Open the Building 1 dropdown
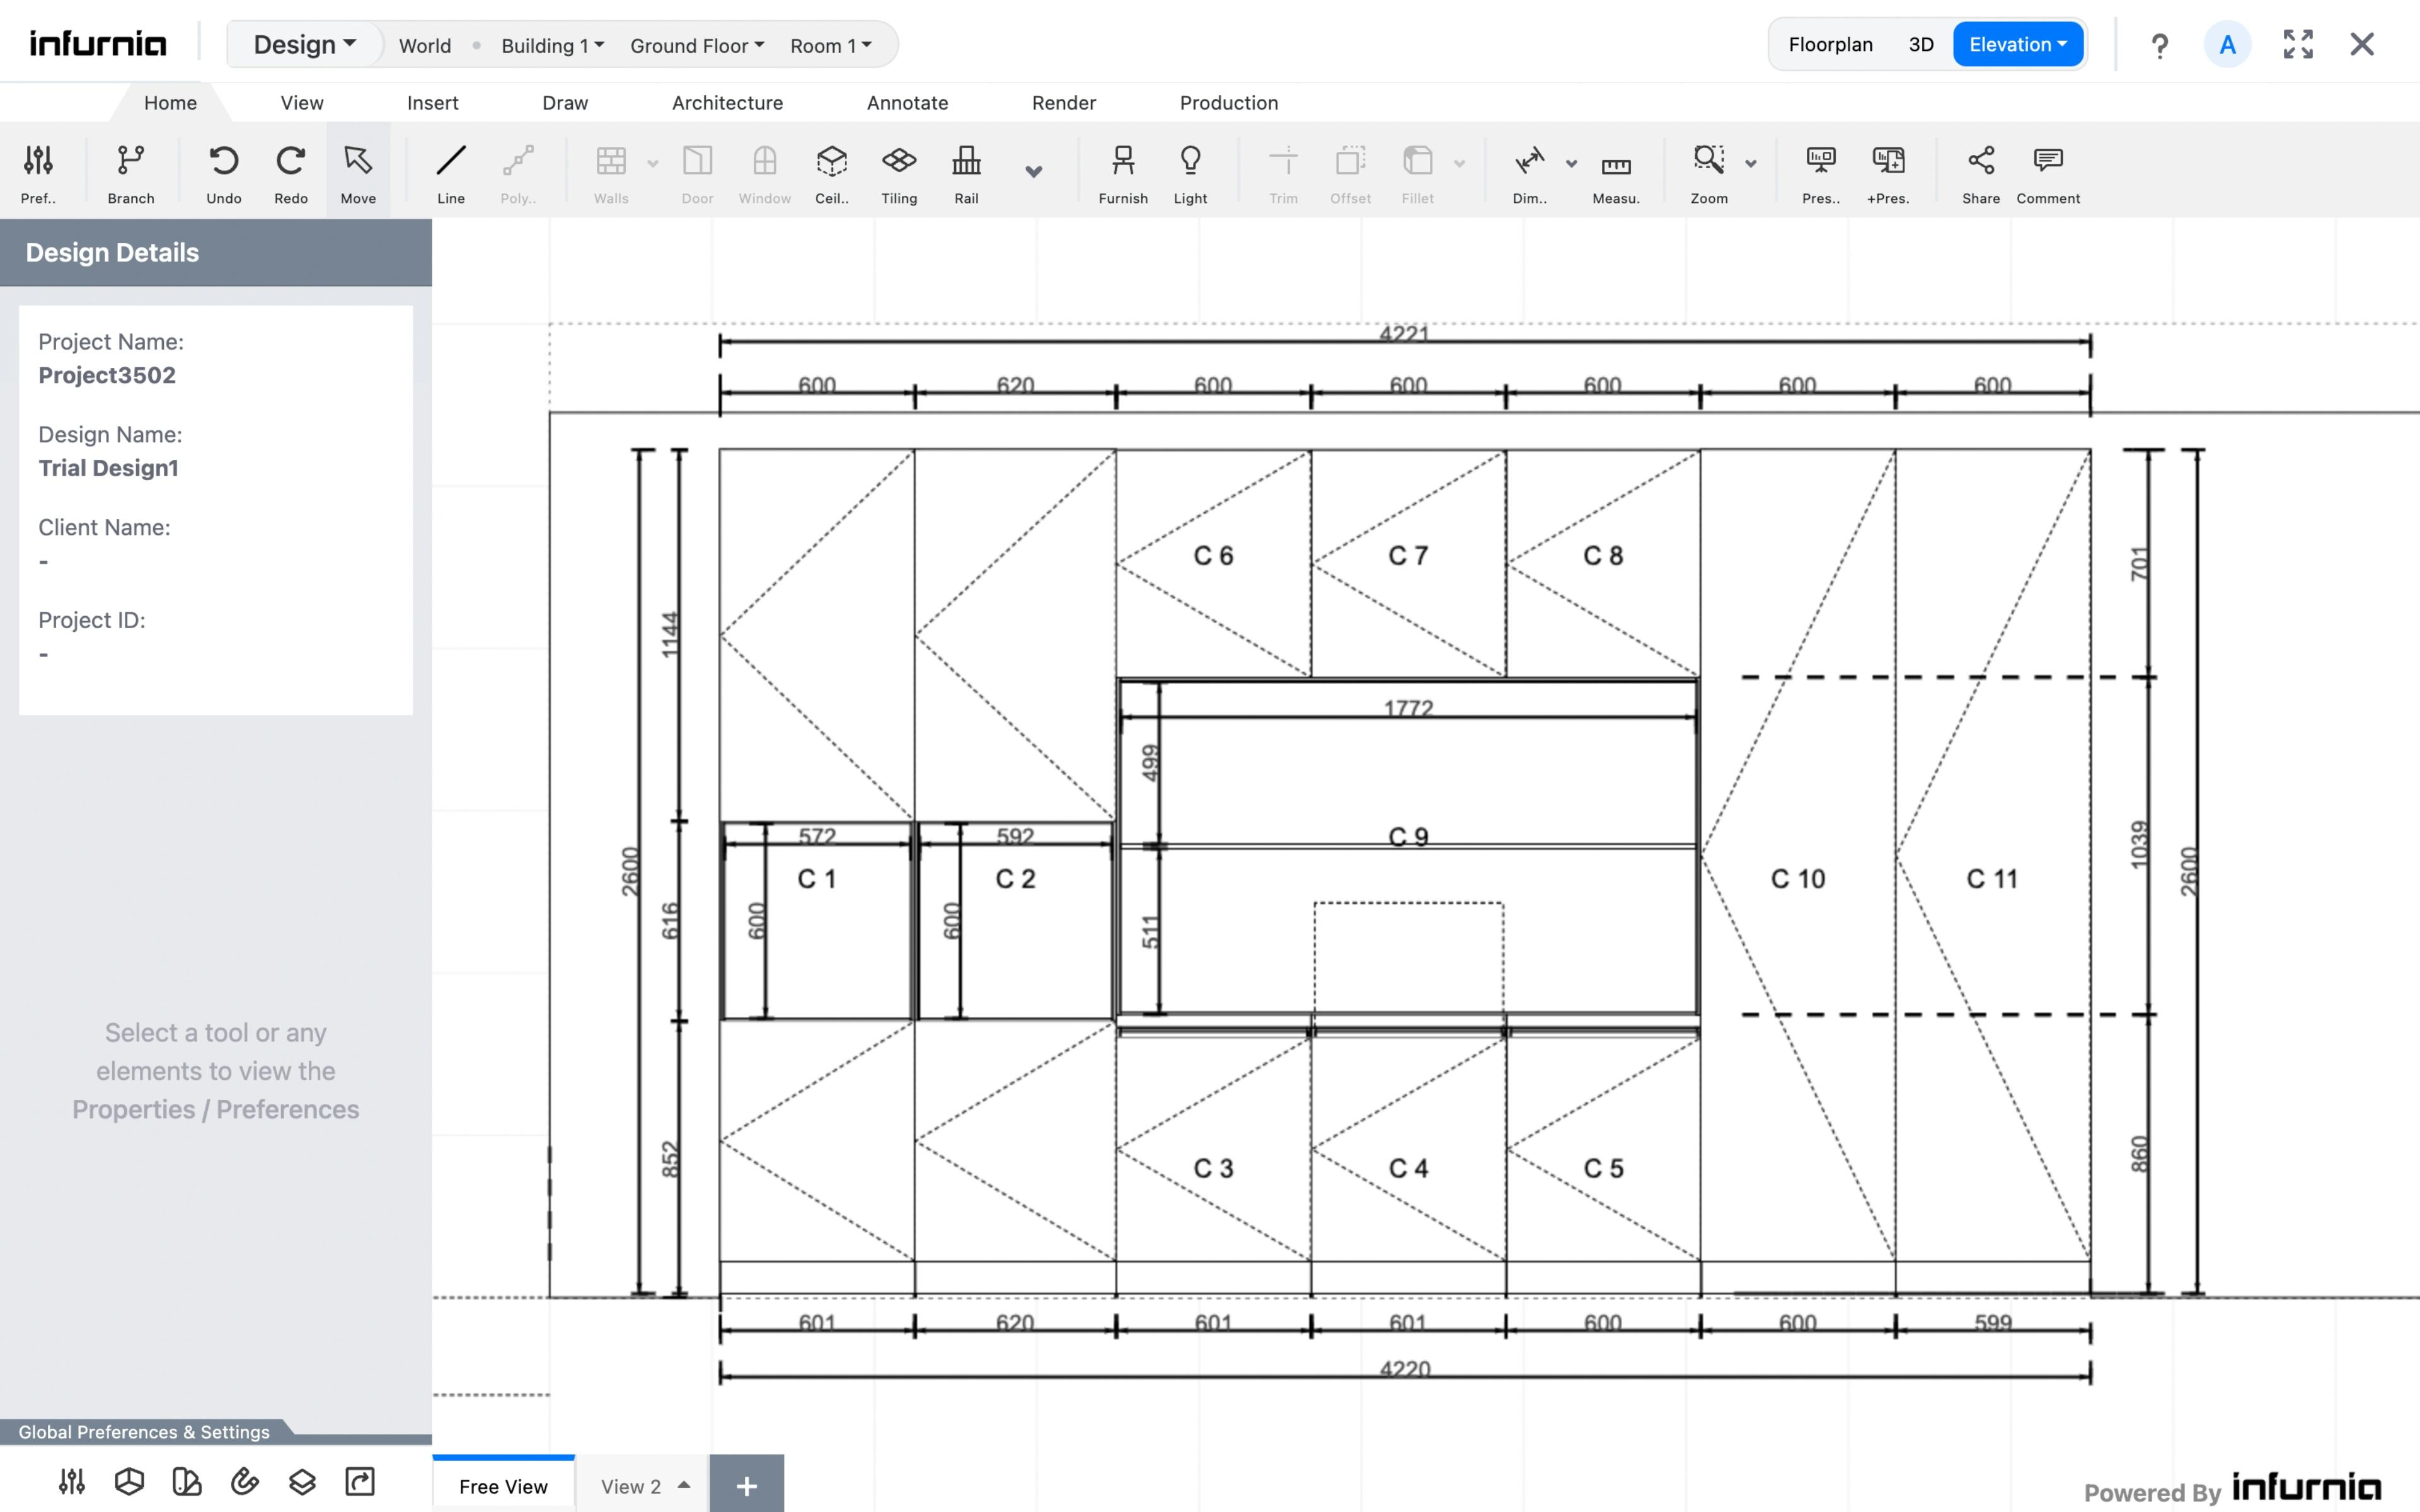The height and width of the screenshot is (1512, 2420). 552,46
